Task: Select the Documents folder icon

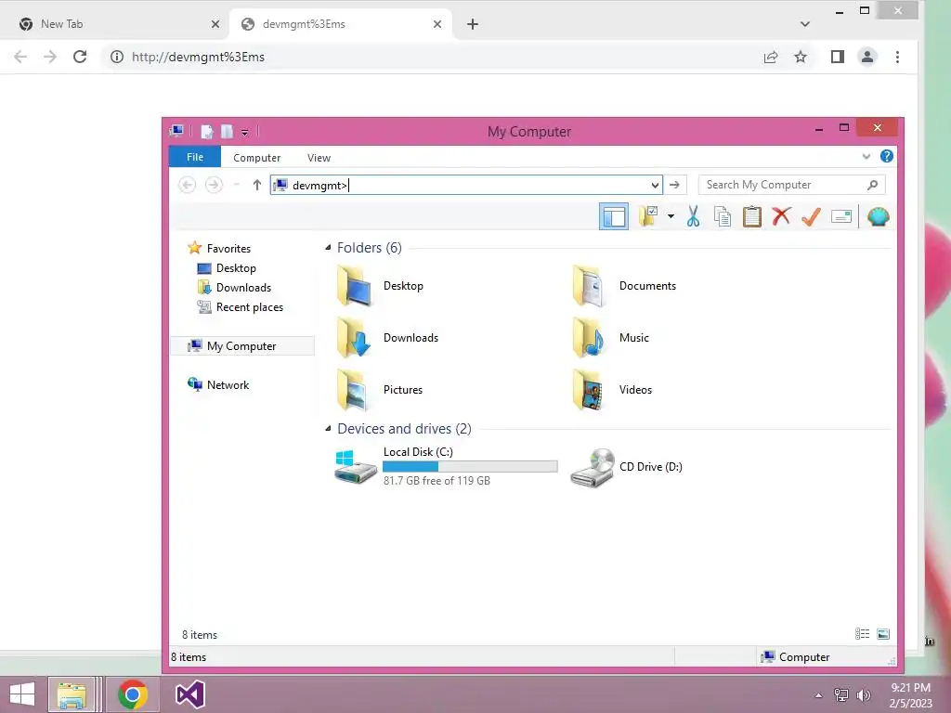Action: click(589, 286)
